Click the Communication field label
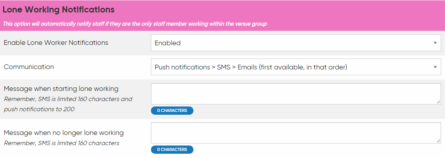The width and height of the screenshot is (445, 158). coord(29,67)
